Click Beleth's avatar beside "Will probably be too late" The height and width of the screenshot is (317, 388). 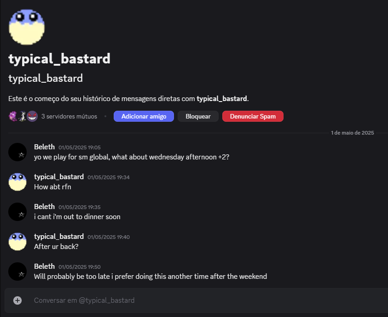coord(17,272)
